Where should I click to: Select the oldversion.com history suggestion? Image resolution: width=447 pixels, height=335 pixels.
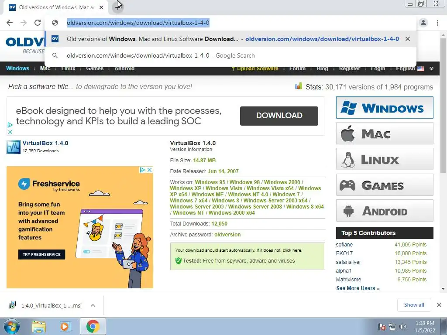230,39
